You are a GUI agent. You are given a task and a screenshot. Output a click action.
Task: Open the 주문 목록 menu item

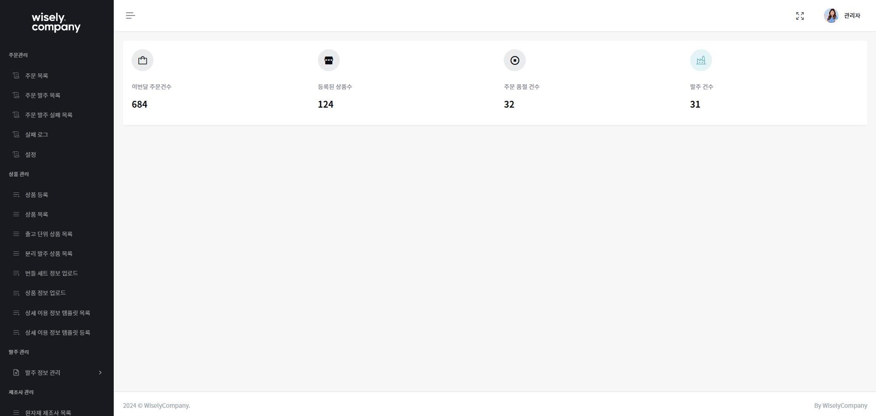click(37, 76)
